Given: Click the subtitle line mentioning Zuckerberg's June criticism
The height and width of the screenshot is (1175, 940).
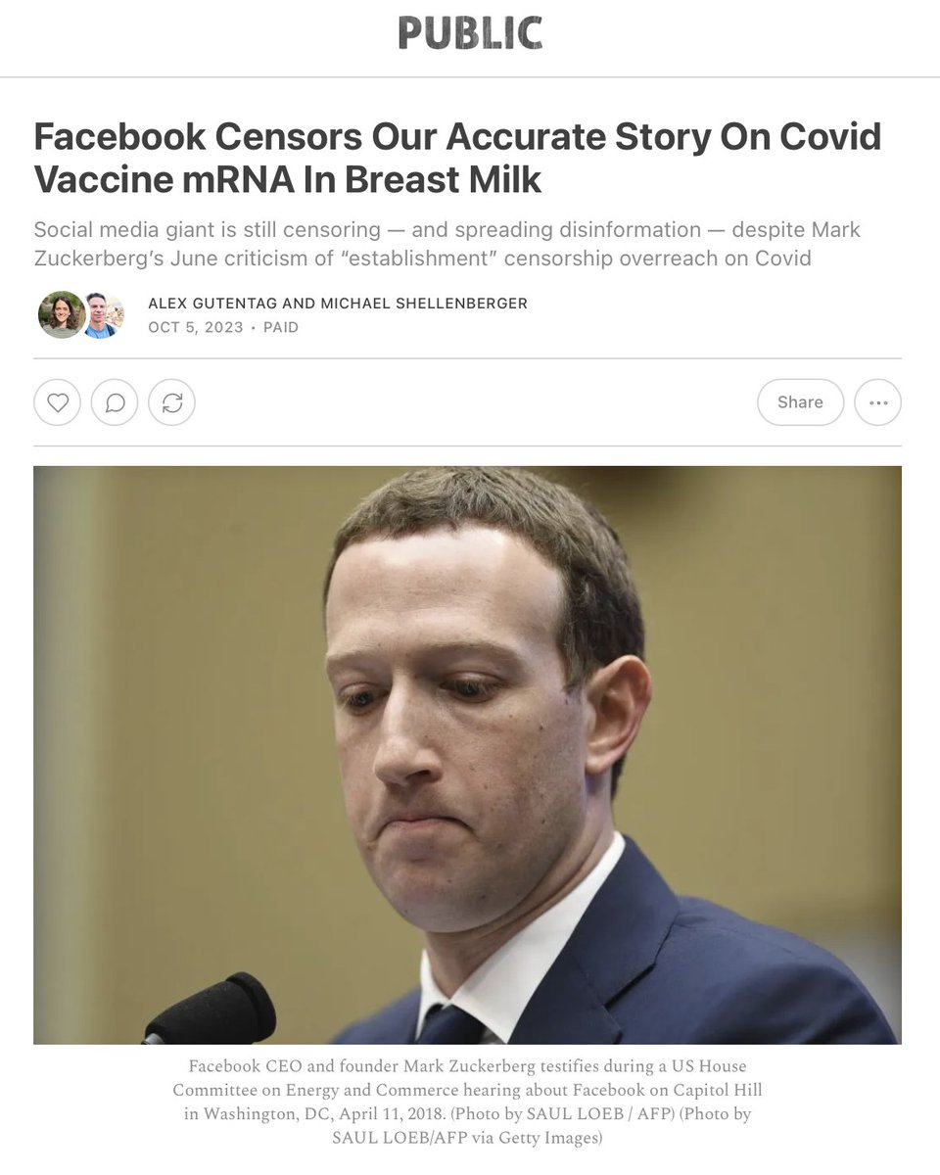Looking at the screenshot, I should point(422,258).
